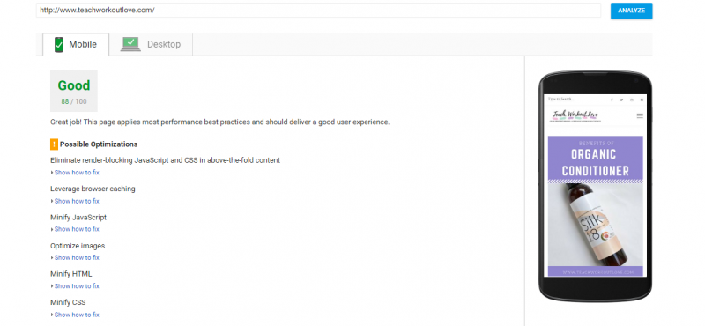Switch to the Mobile tab

[76, 45]
